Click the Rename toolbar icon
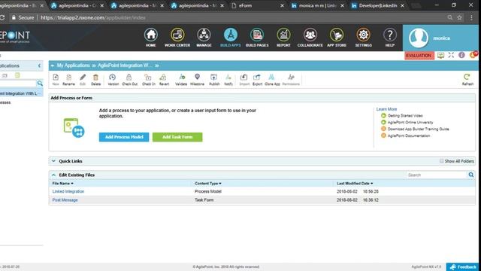Image resolution: width=481 pixels, height=271 pixels. [68, 78]
